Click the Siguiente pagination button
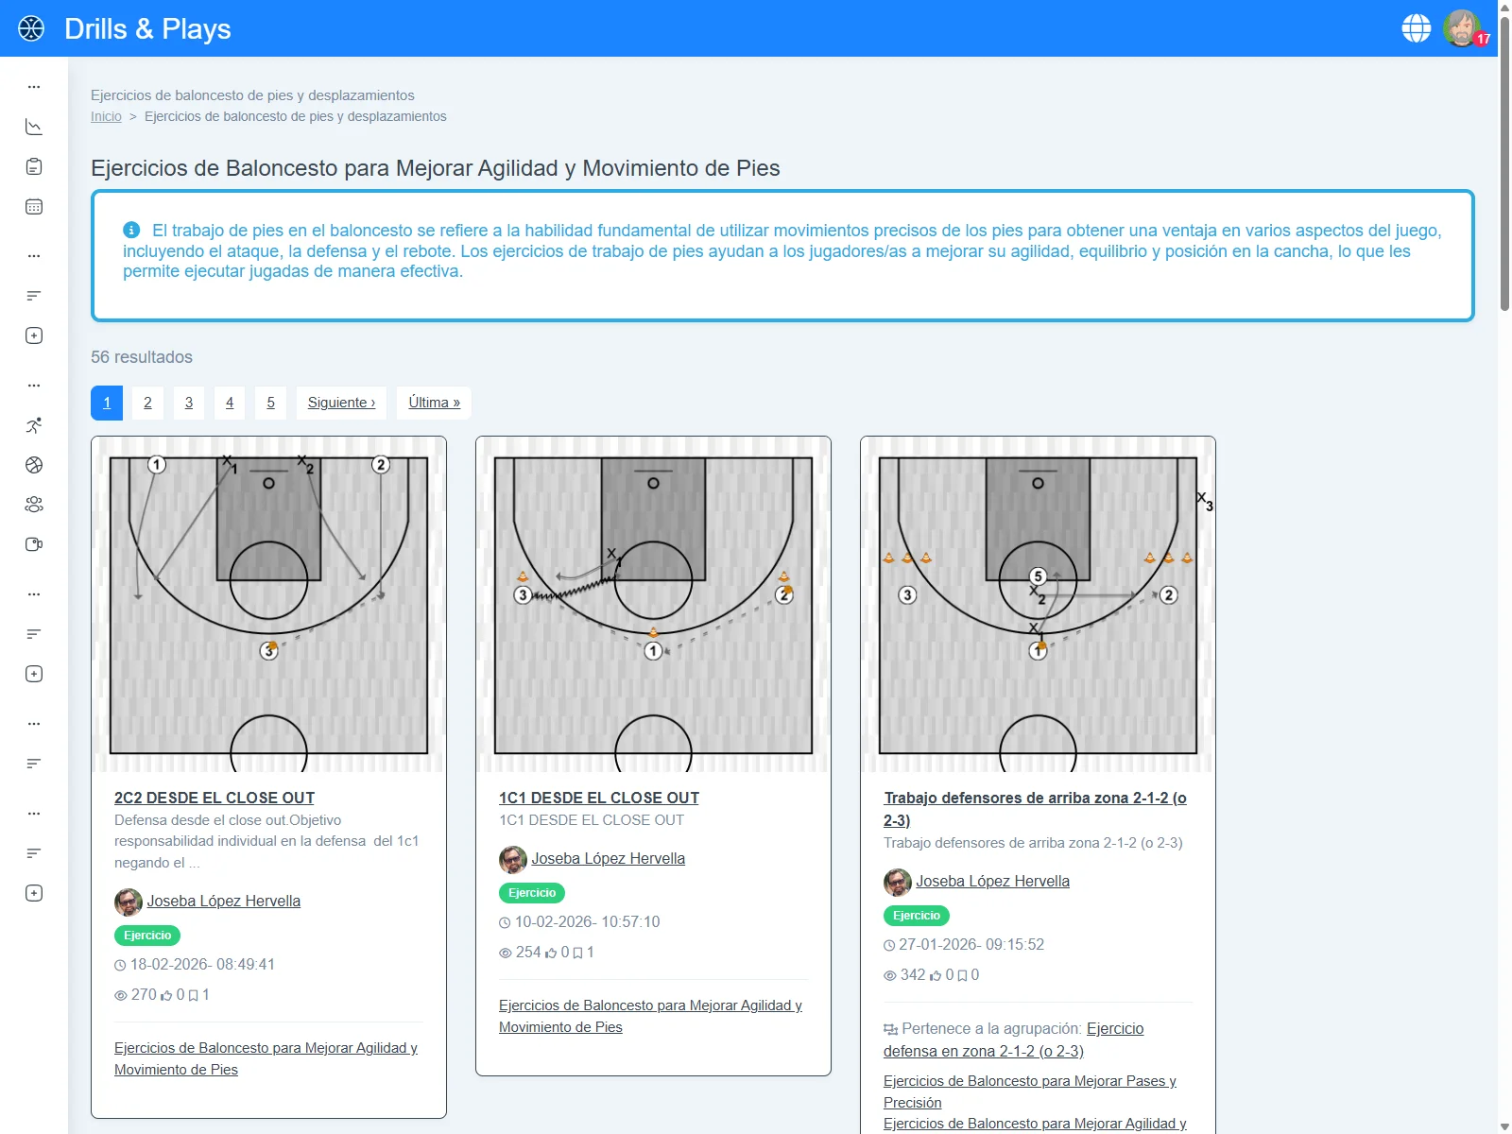This screenshot has height=1134, width=1512. click(x=341, y=403)
